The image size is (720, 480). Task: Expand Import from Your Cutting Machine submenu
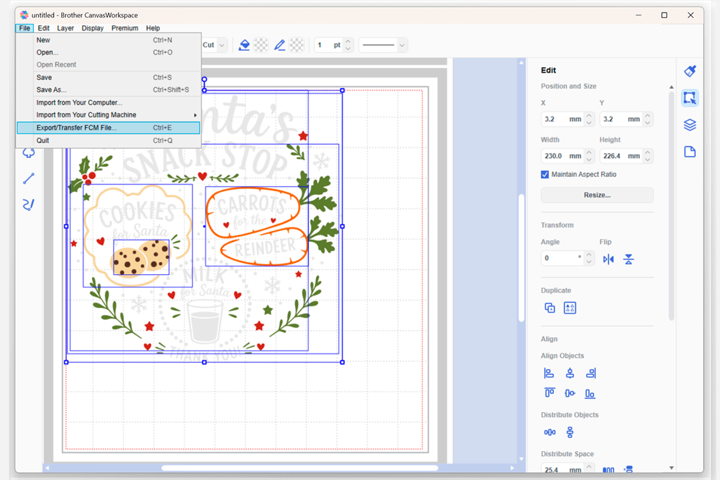(x=109, y=115)
